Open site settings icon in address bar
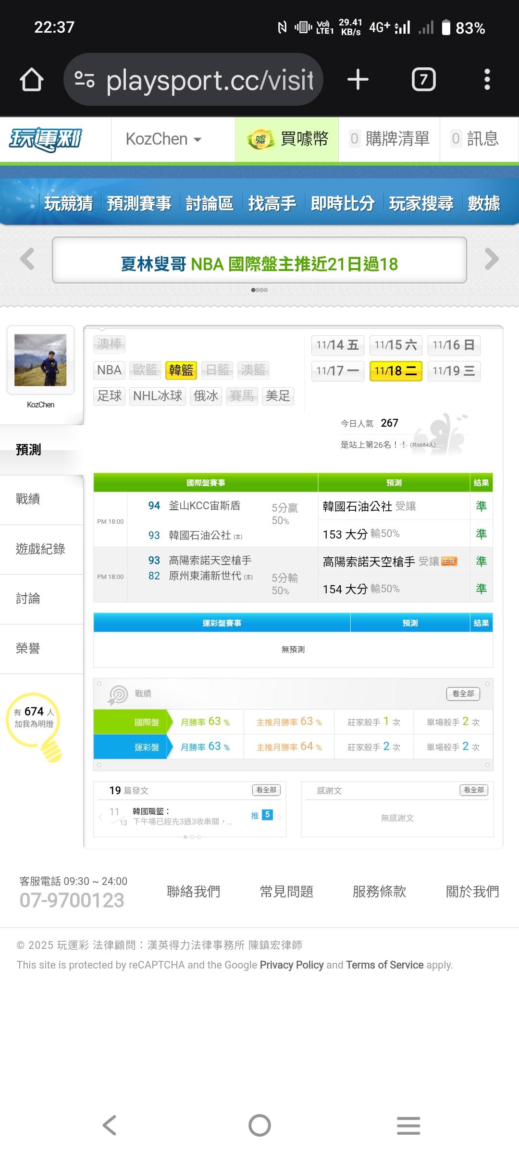Screen dimensions: 519x1153 [85, 79]
